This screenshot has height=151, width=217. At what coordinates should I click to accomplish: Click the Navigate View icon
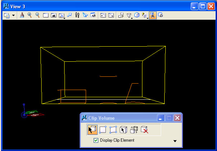pos(93,15)
